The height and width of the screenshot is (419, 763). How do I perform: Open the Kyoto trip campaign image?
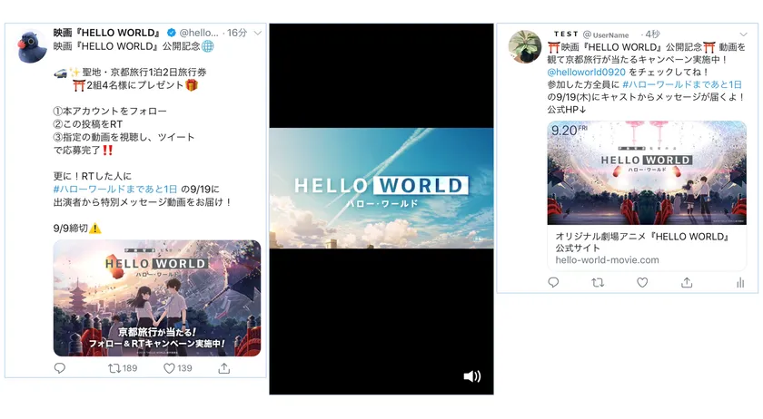tap(157, 298)
